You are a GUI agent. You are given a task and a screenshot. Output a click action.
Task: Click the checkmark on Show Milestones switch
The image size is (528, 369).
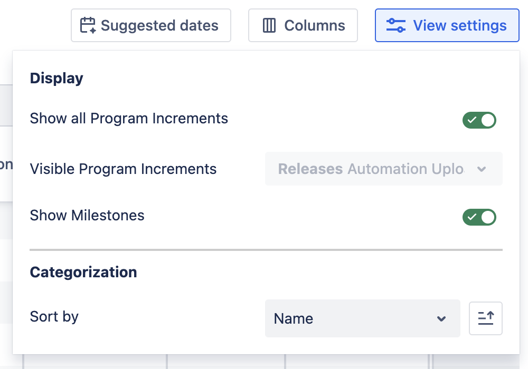pyautogui.click(x=473, y=217)
